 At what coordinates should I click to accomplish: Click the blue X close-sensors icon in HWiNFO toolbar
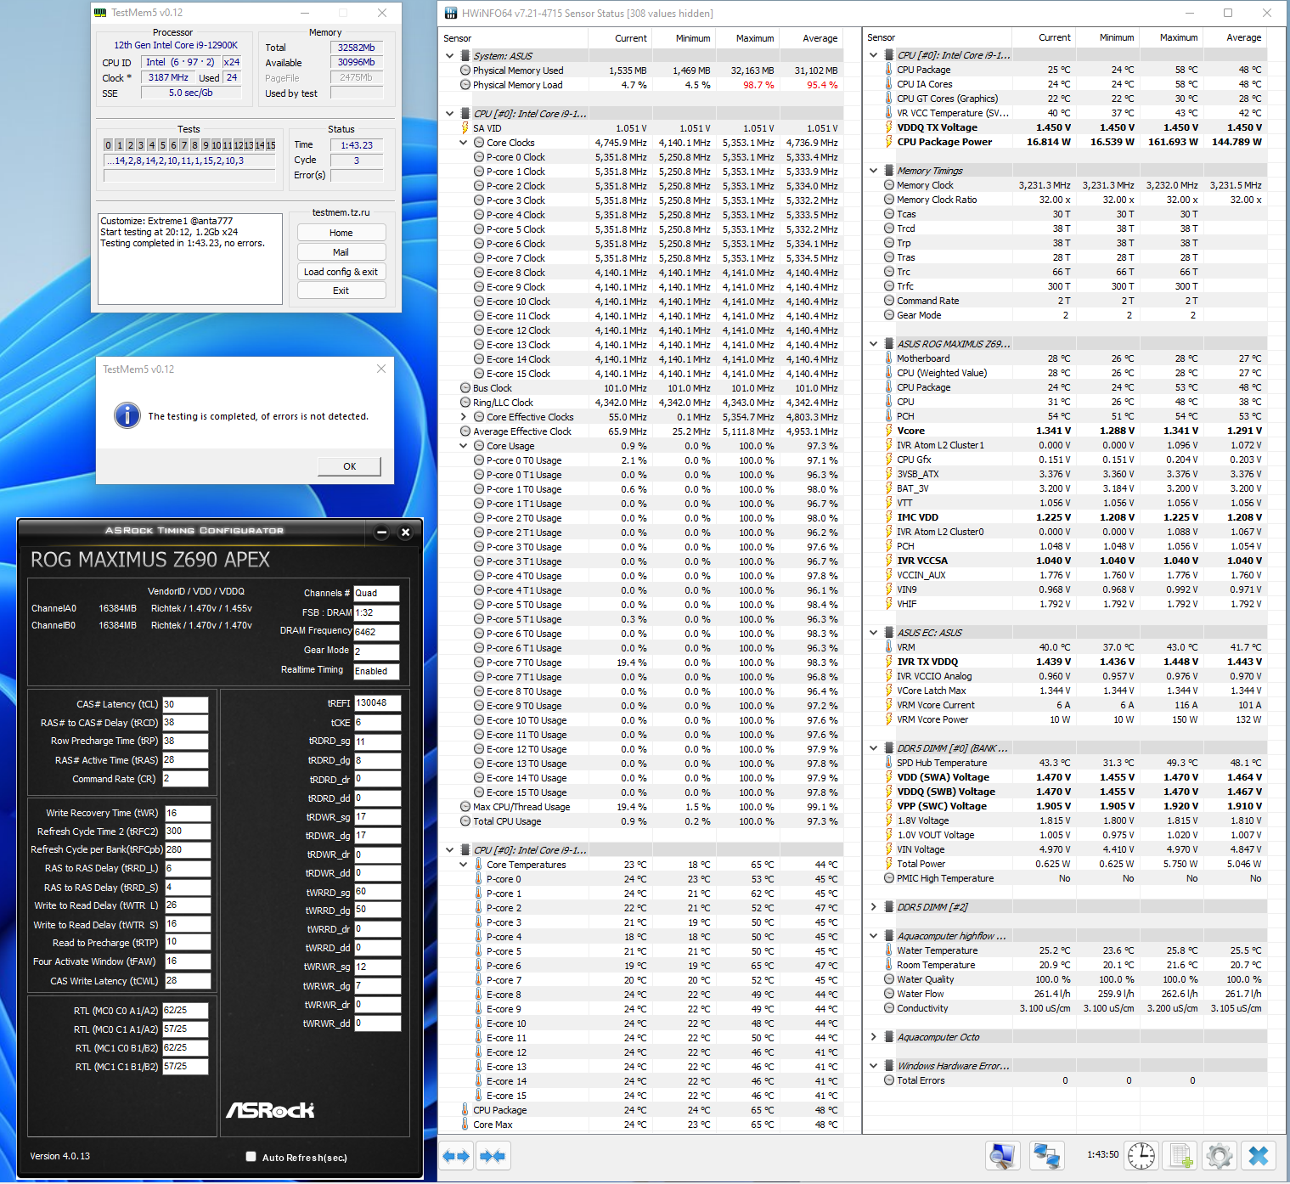1259,1156
